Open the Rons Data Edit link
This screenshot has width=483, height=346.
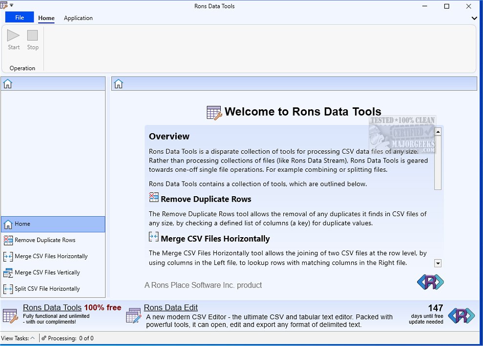click(170, 307)
